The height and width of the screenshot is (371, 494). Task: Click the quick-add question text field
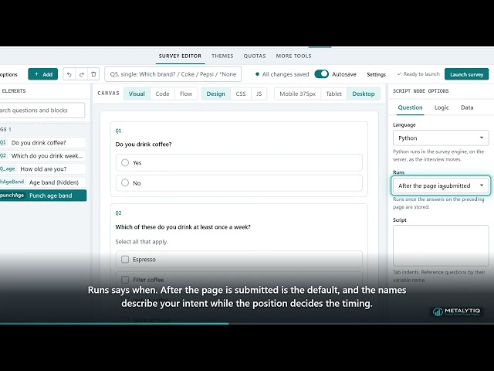pyautogui.click(x=173, y=74)
